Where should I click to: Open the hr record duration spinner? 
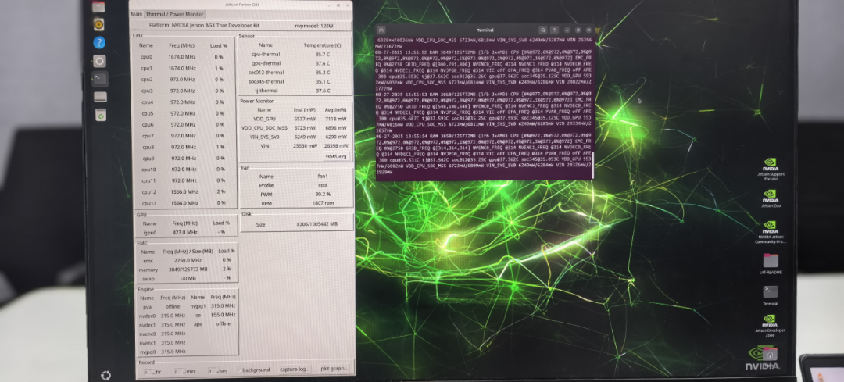coord(149,371)
